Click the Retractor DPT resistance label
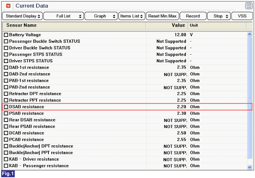 point(35,94)
